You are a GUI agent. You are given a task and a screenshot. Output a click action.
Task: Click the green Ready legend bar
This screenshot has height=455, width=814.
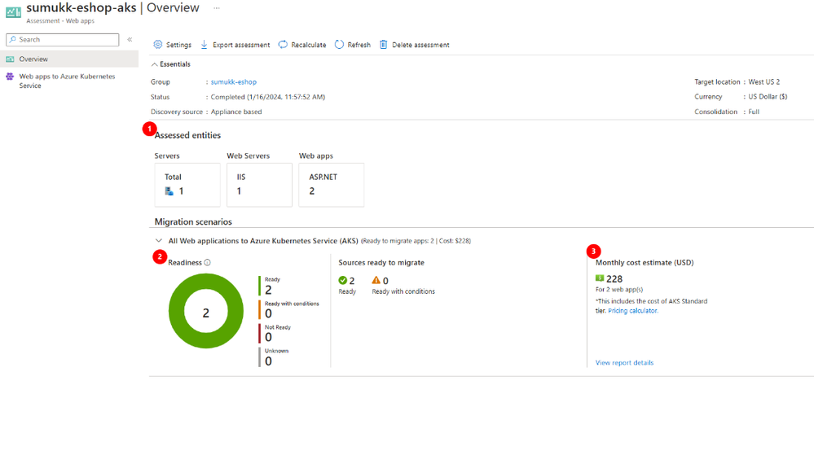260,286
